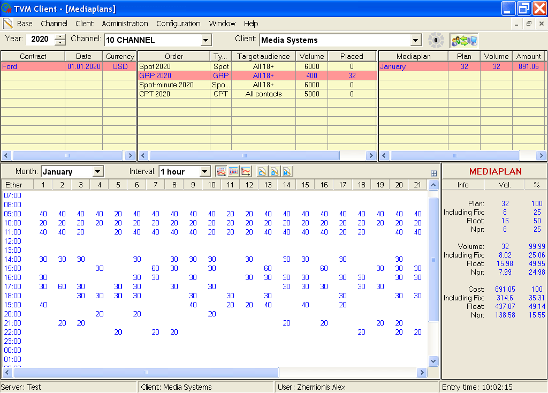Click the users-to-computer sync icon

pyautogui.click(x=463, y=40)
